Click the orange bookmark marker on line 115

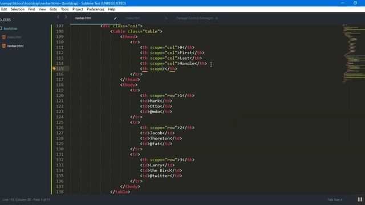click(x=54, y=68)
